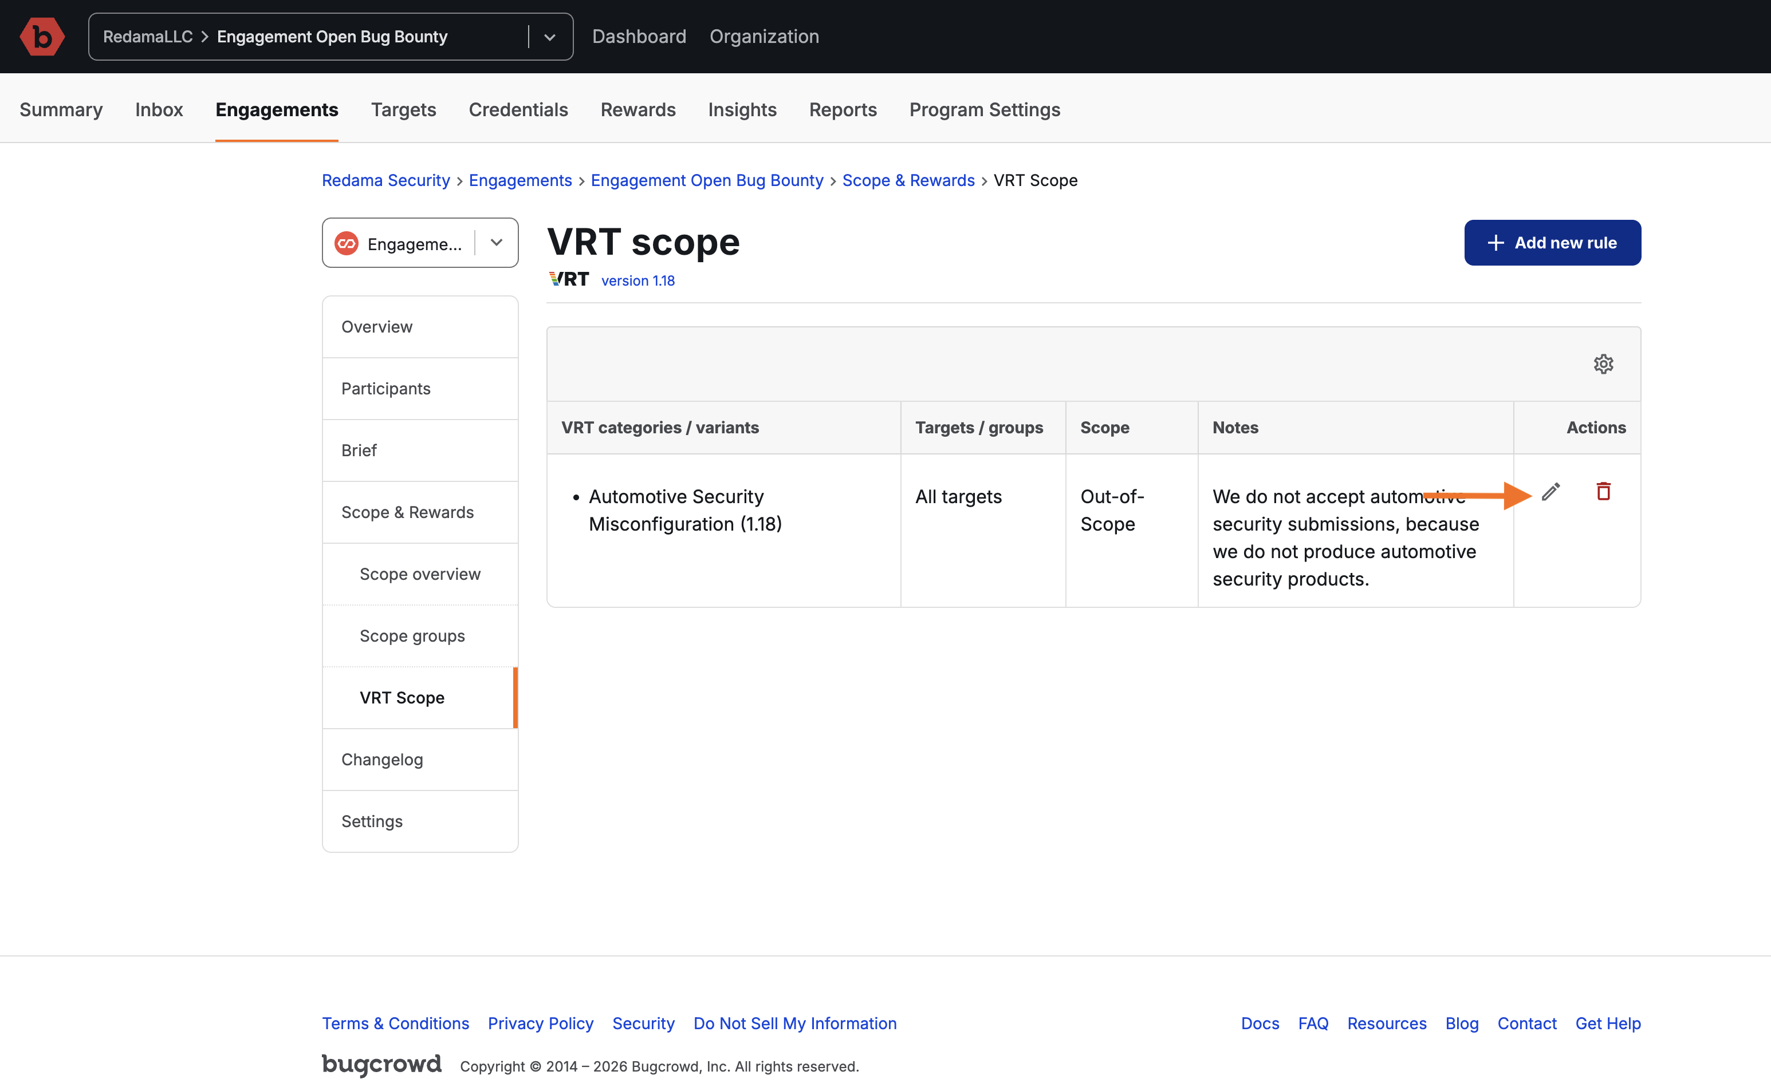The height and width of the screenshot is (1091, 1771).
Task: Go to Dashboard in top bar
Action: pyautogui.click(x=639, y=36)
